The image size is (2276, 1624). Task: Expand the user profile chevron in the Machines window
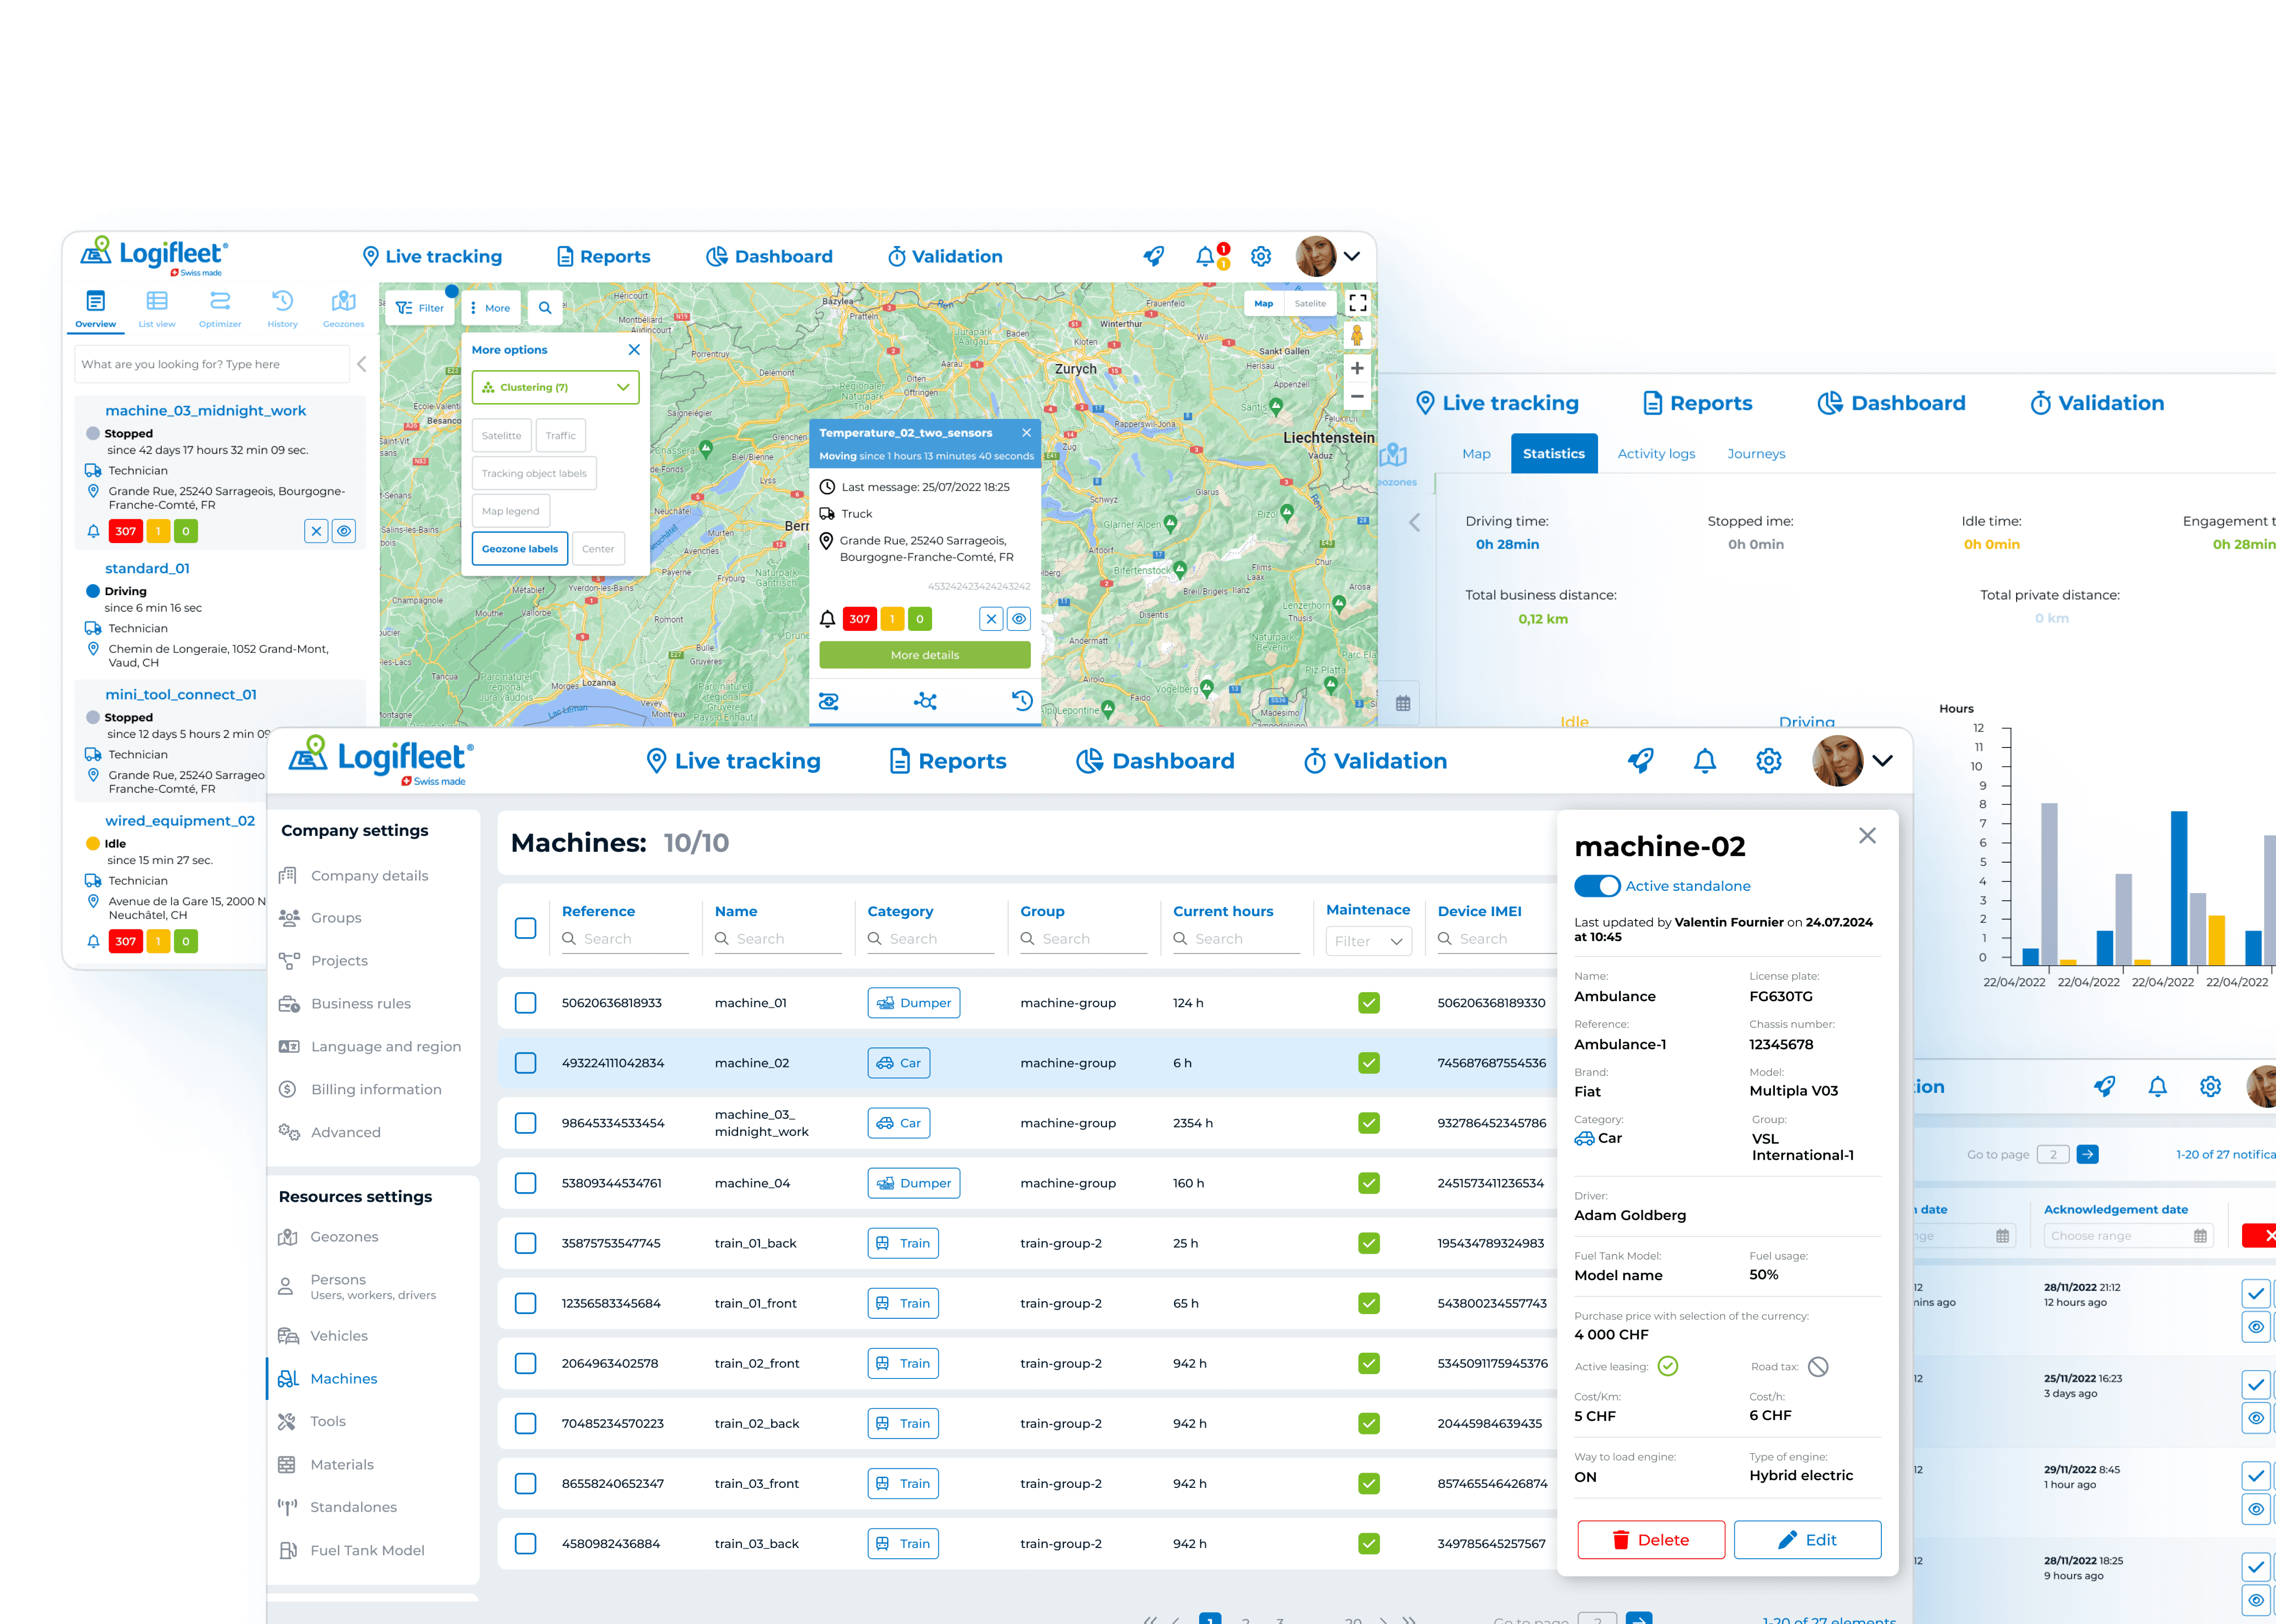[1883, 761]
